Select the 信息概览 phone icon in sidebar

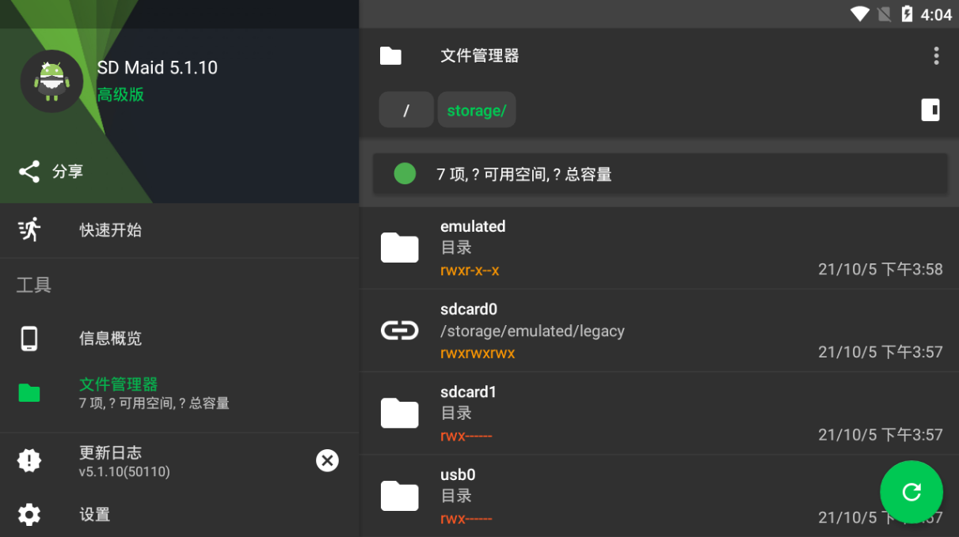click(29, 338)
